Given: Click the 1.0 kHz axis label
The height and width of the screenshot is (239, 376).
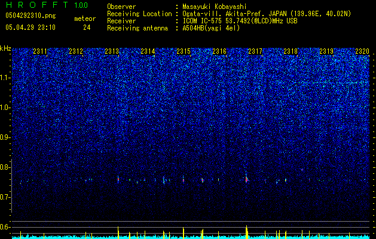Looking at the screenshot, I should coord(5,108).
